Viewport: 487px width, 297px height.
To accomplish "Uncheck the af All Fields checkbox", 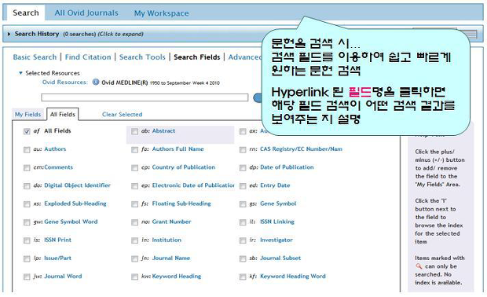I will coord(27,131).
